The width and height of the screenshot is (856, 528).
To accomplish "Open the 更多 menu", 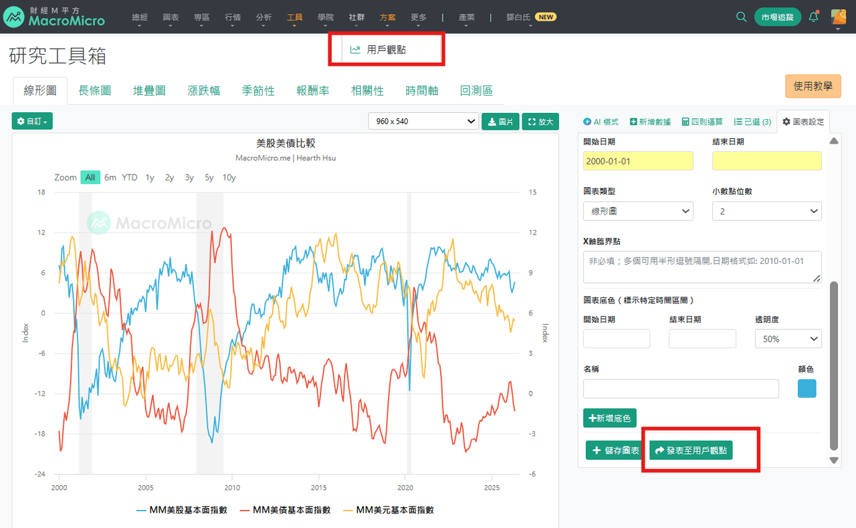I will click(x=419, y=17).
